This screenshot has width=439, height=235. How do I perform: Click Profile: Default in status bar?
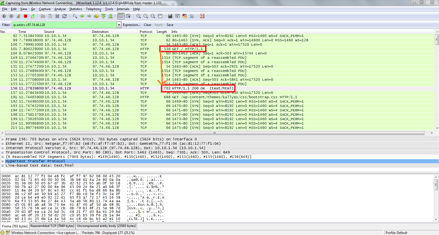[x=396, y=233]
